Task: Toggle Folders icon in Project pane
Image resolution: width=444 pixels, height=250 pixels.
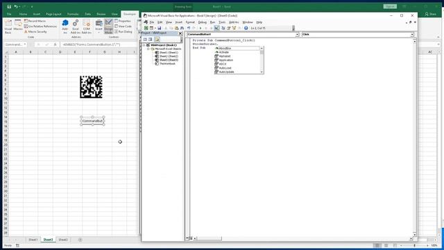Action: pos(157,40)
